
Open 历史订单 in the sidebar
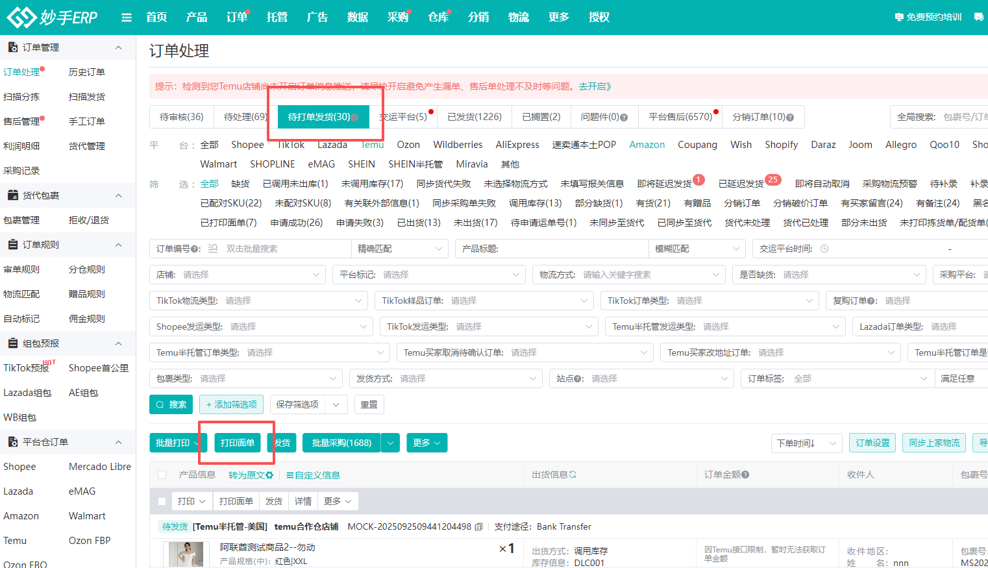[87, 72]
